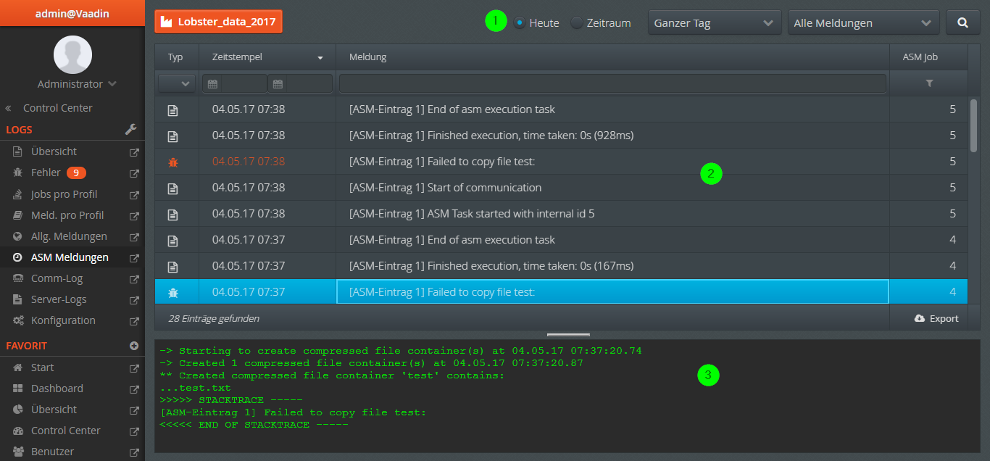Click external-link icon beside Fehler

pyautogui.click(x=134, y=173)
